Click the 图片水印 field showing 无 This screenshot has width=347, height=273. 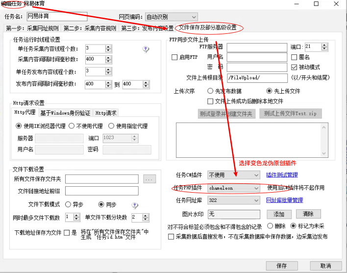234,214
